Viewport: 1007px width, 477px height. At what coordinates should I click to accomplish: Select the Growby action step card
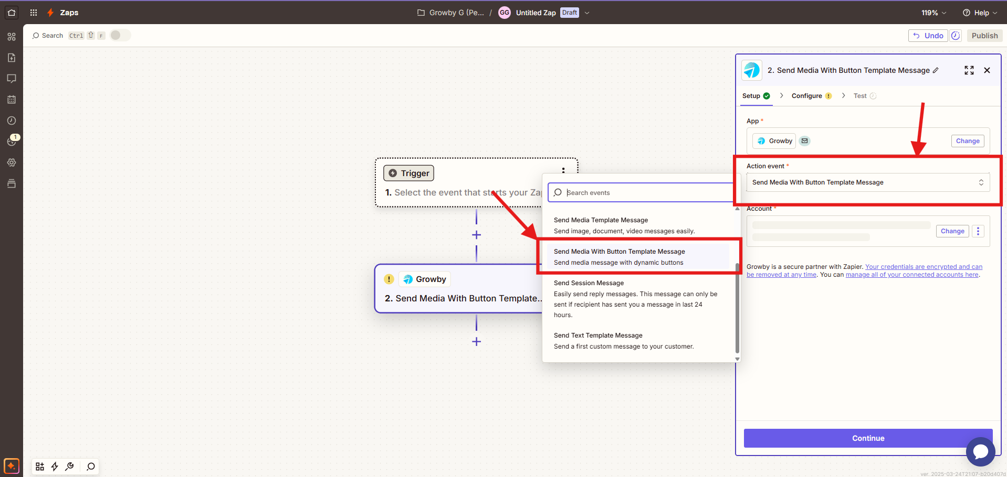point(458,289)
